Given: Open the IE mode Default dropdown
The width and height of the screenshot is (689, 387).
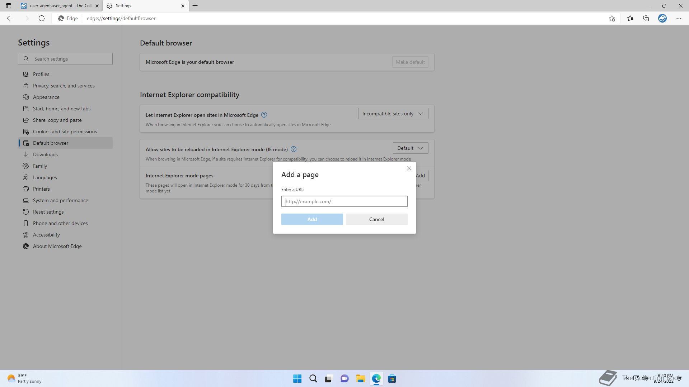Looking at the screenshot, I should pyautogui.click(x=411, y=148).
